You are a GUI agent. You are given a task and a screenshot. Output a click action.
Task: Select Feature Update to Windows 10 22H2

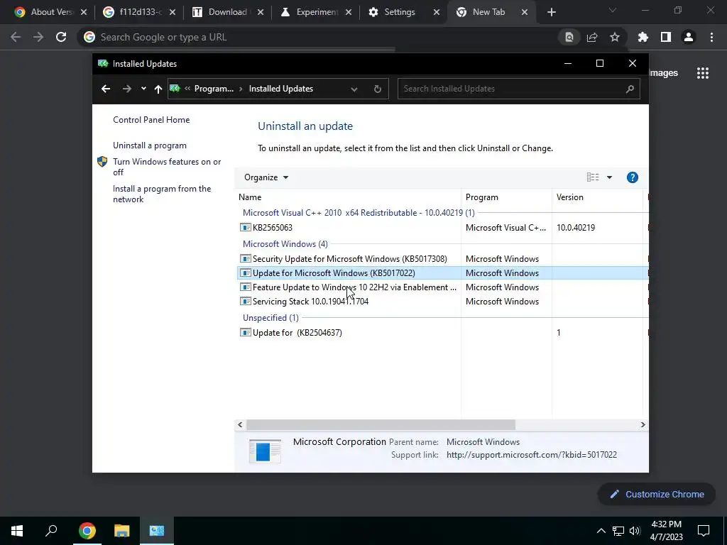click(x=354, y=287)
